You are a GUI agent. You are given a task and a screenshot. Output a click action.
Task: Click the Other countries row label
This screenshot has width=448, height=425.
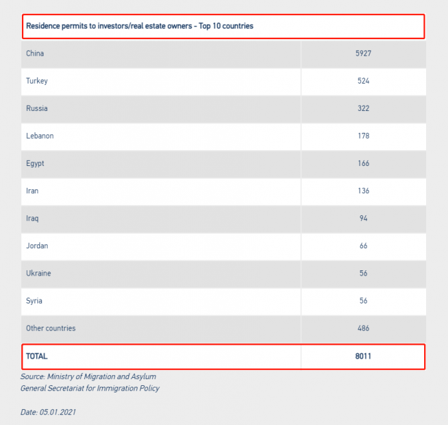tap(50, 328)
